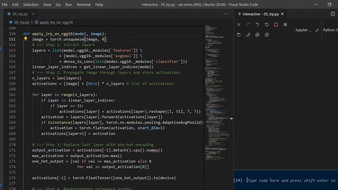
Task: Select the Python 3 kernel picker
Action: 330,30
